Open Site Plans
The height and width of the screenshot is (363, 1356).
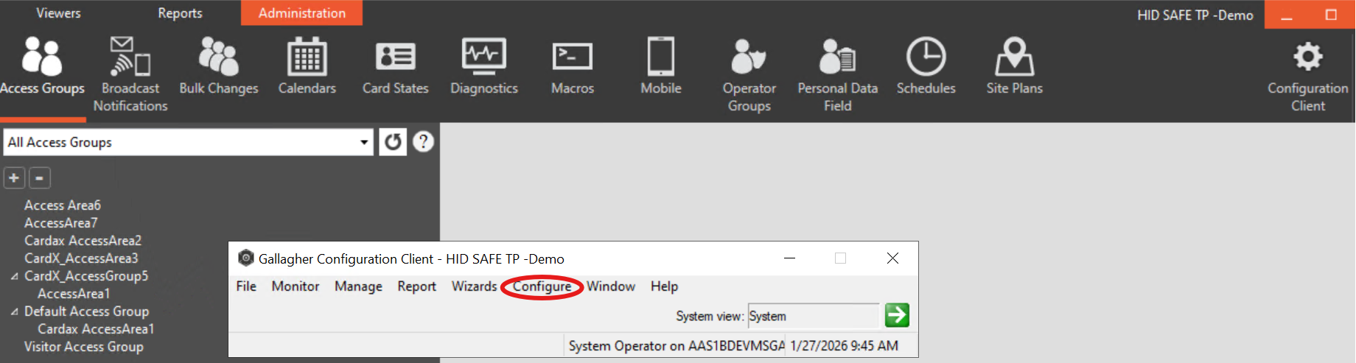(x=1015, y=66)
